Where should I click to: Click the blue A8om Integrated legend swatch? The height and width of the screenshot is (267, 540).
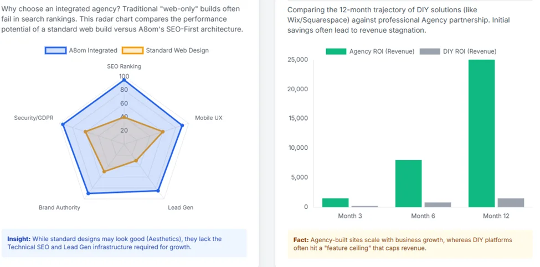point(56,50)
